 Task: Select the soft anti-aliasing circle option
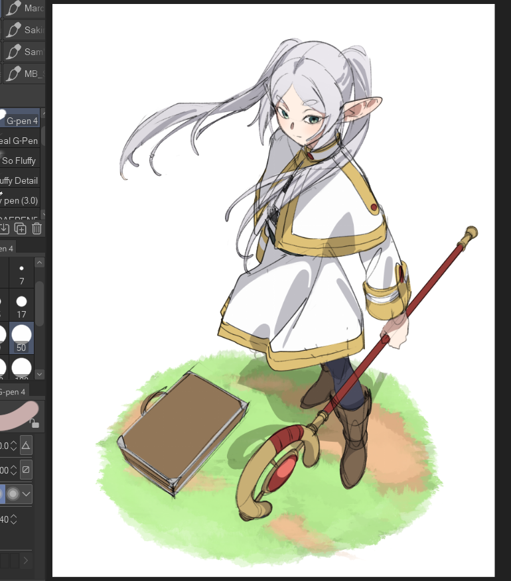13,494
